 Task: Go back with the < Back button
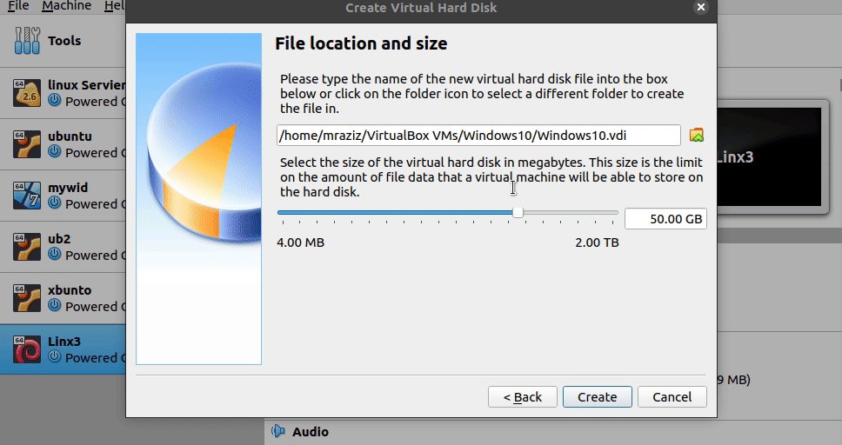click(523, 396)
